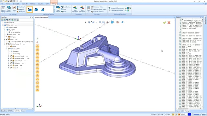The width and height of the screenshot is (207, 116).
Task: Accept with the green checkmark in viewport
Action: coord(165,23)
